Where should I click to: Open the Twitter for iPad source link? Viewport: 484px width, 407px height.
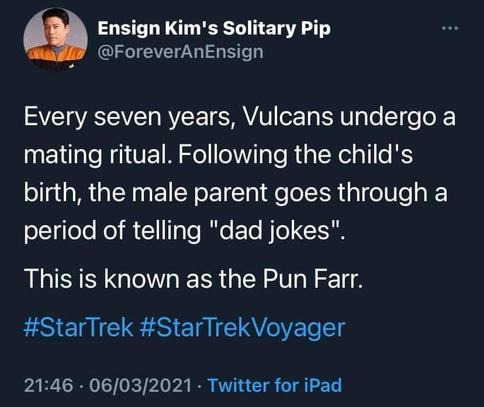pyautogui.click(x=274, y=385)
